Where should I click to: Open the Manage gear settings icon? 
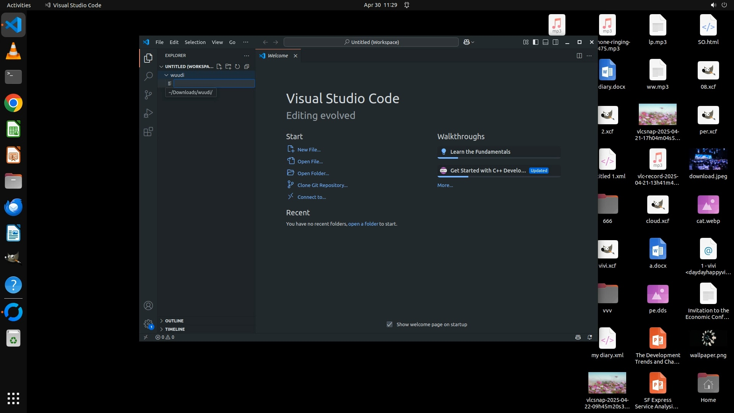(x=148, y=324)
